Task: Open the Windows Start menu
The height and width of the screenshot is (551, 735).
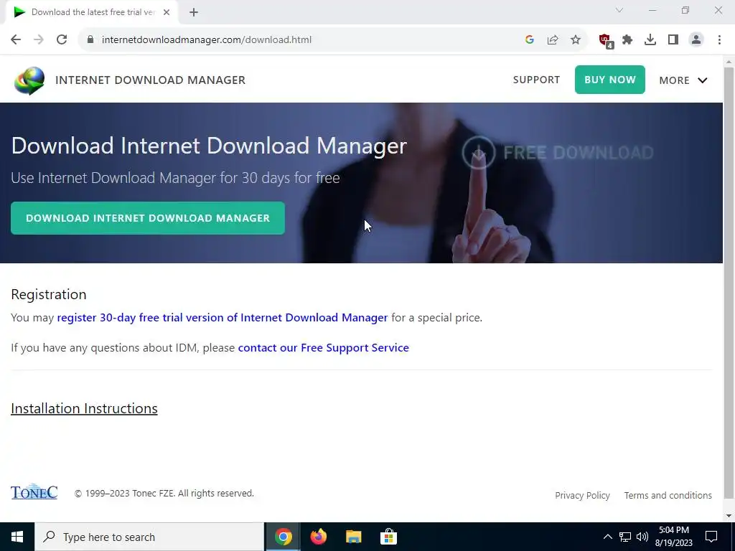Action: tap(17, 537)
